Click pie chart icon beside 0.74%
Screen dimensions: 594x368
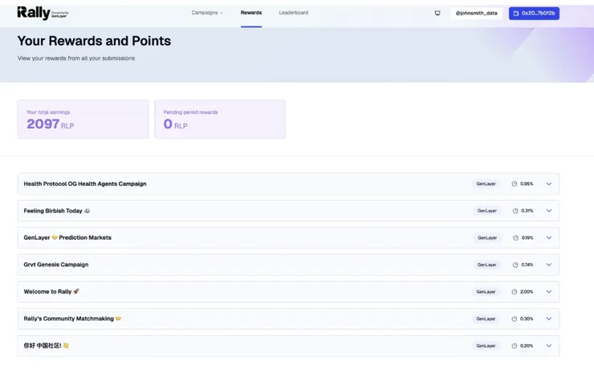point(515,265)
